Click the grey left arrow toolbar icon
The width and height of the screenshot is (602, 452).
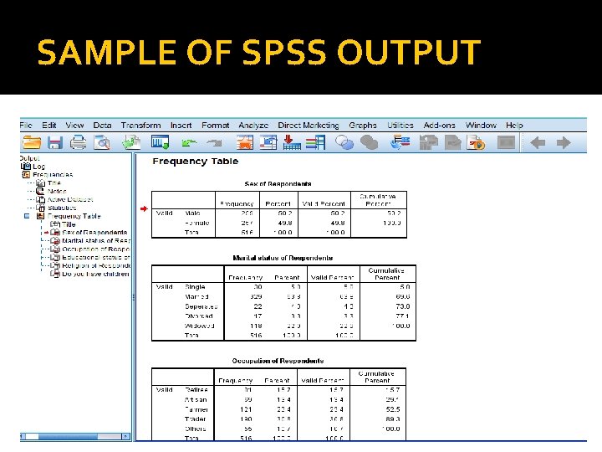pyautogui.click(x=538, y=143)
